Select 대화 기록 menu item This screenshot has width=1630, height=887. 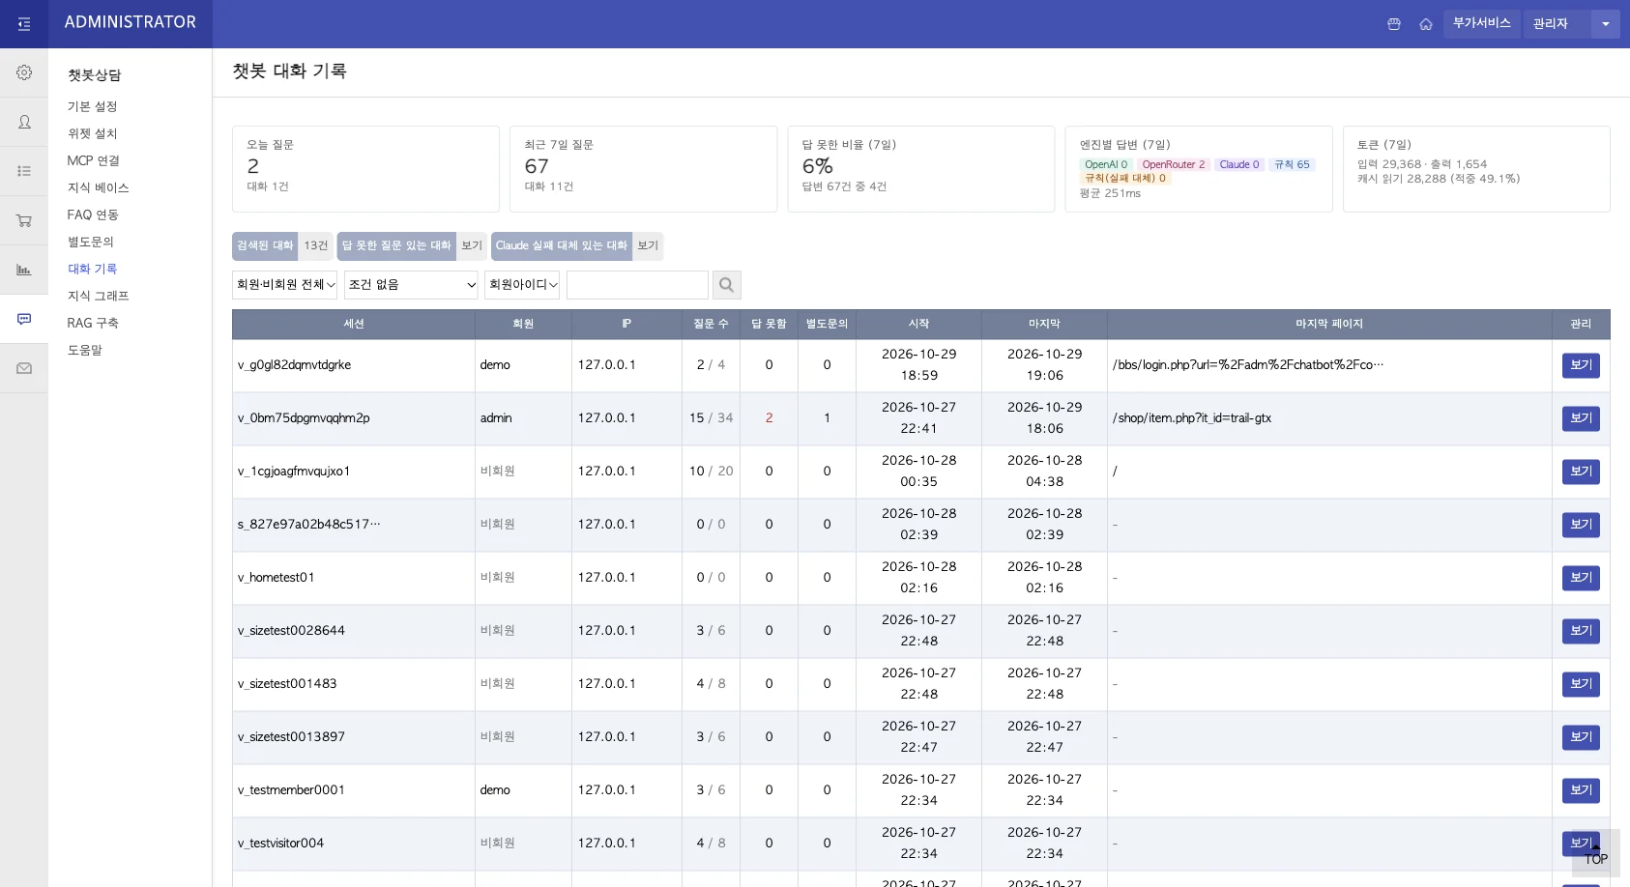pos(92,269)
